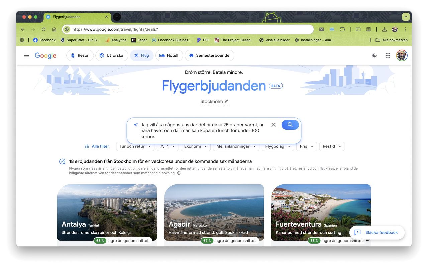Click the downloads icon in toolbar
428x268 pixels.
[384, 29]
